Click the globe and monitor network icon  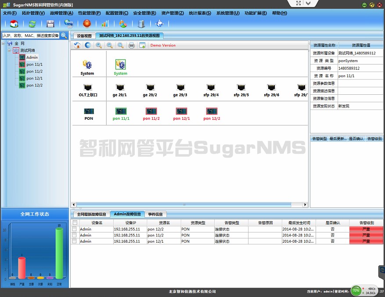tap(68, 24)
